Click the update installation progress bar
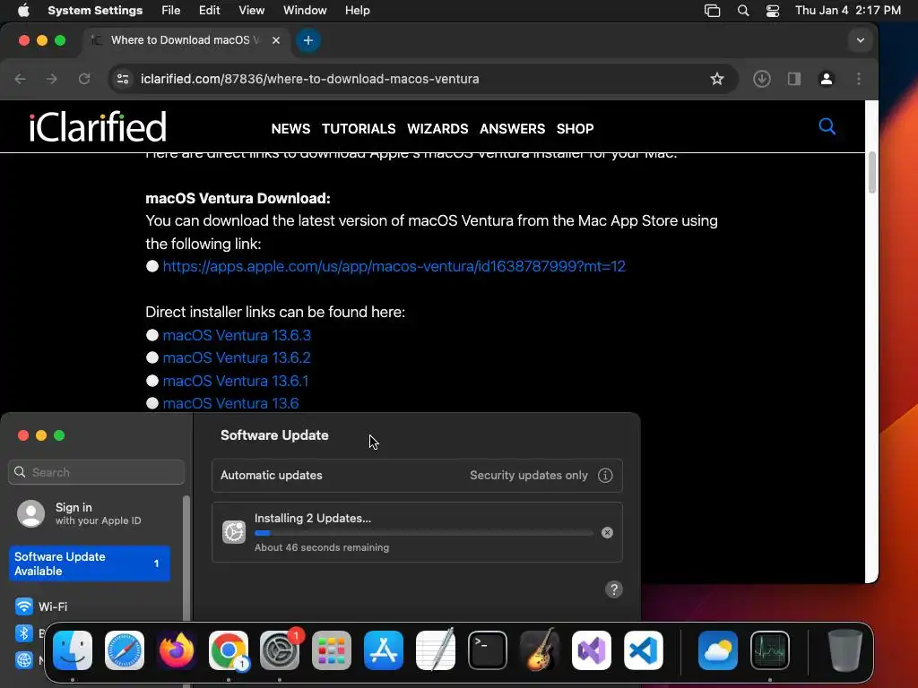 (424, 533)
